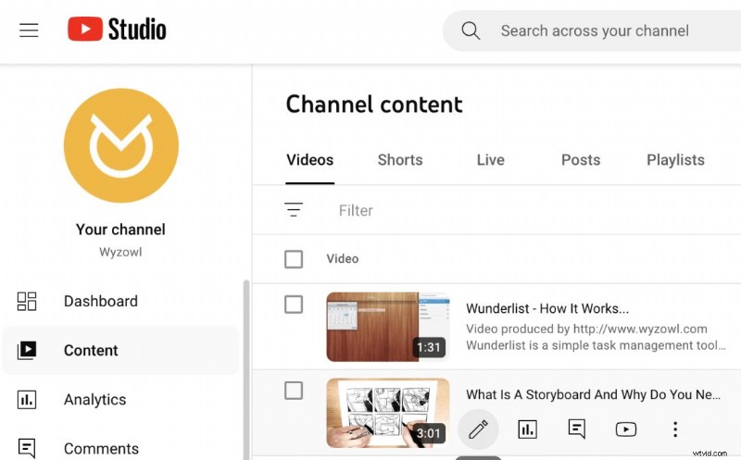This screenshot has height=460, width=741.
Task: Click the Channel content heading
Action: tap(374, 105)
